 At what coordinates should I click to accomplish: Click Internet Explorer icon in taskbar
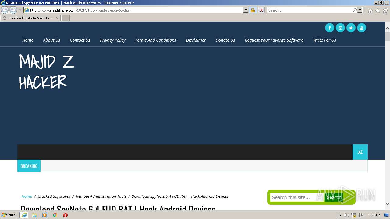coord(24,215)
